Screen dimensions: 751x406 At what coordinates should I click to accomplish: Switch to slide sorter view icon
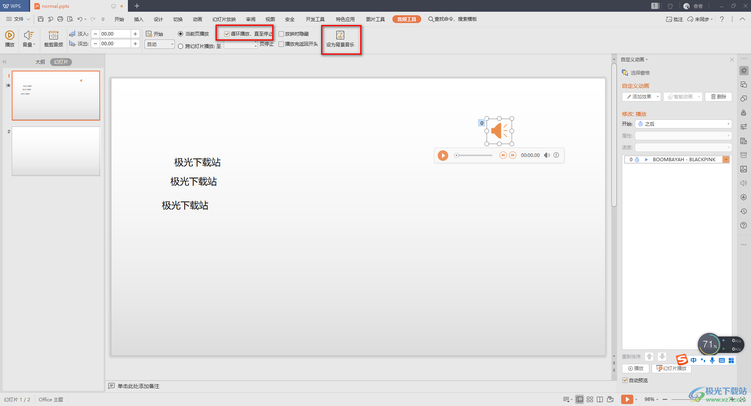coord(590,399)
